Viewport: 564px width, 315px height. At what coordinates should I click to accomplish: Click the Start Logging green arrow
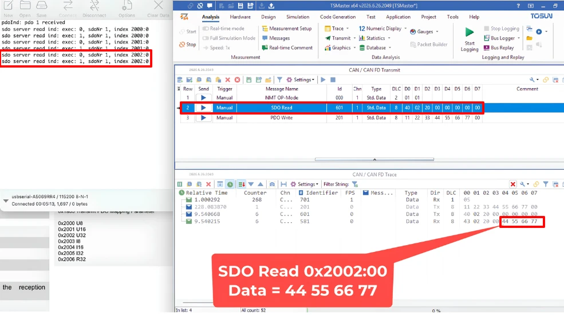click(469, 33)
